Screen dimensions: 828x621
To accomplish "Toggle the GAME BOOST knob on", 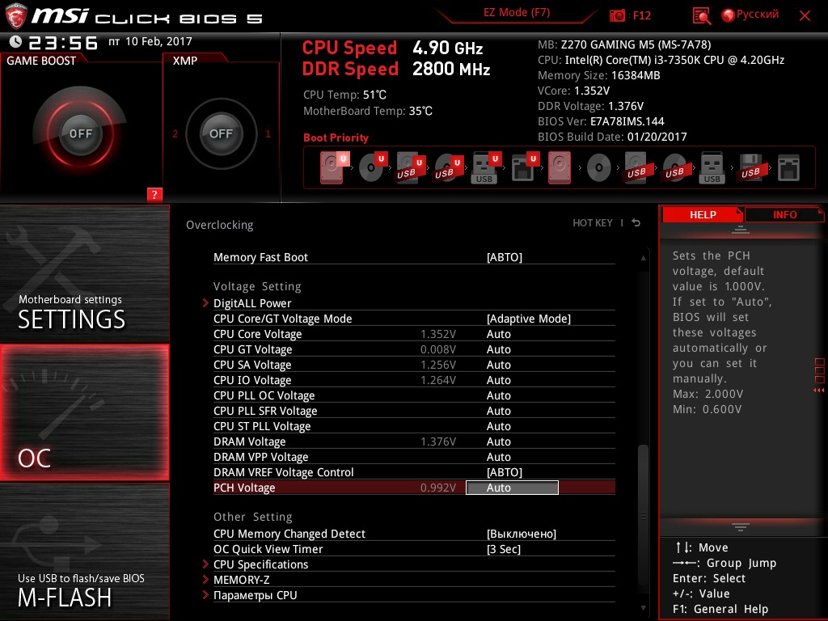I will click(80, 133).
